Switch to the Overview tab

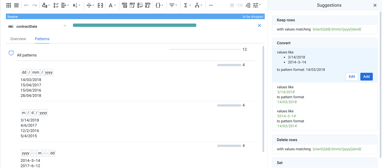(18, 39)
